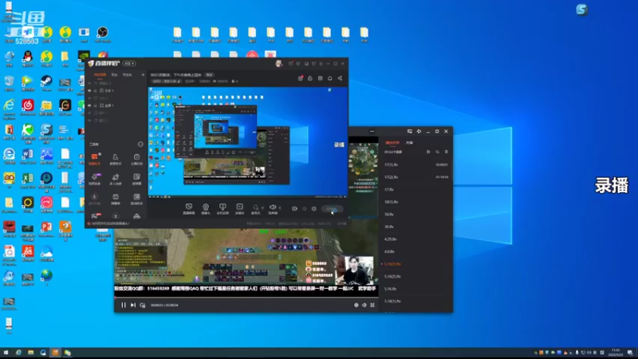Click the player progress bar
The height and width of the screenshot is (359, 638).
tap(246, 298)
